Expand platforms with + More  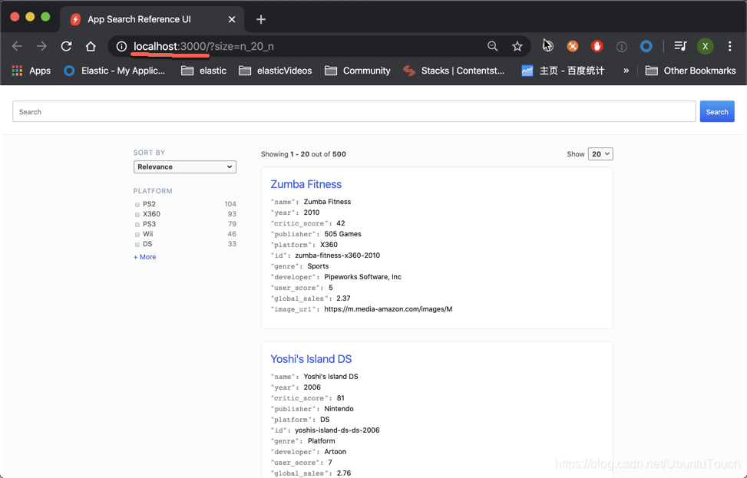tap(145, 256)
